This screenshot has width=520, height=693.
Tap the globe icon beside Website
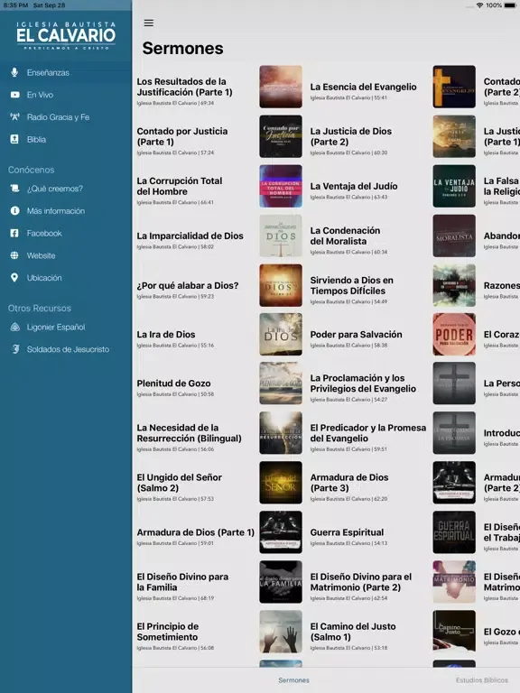(14, 255)
